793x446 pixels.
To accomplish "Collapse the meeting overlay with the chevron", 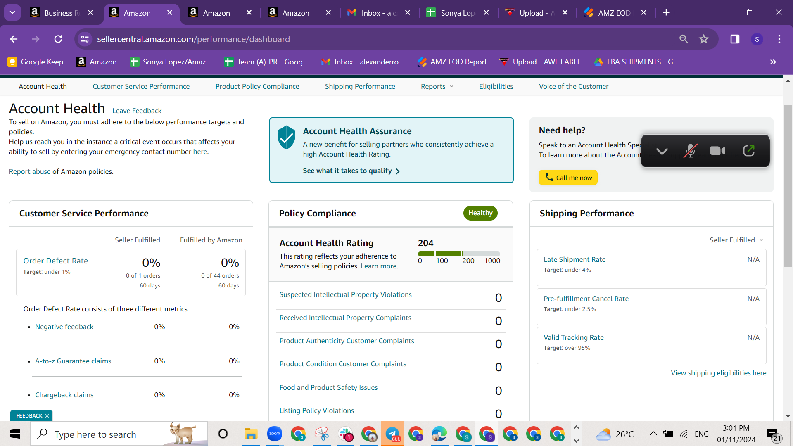I will [662, 151].
